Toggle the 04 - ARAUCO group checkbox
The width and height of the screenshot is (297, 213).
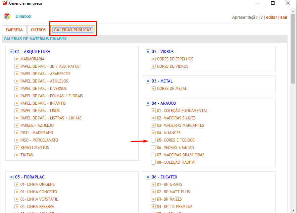coord(148,103)
